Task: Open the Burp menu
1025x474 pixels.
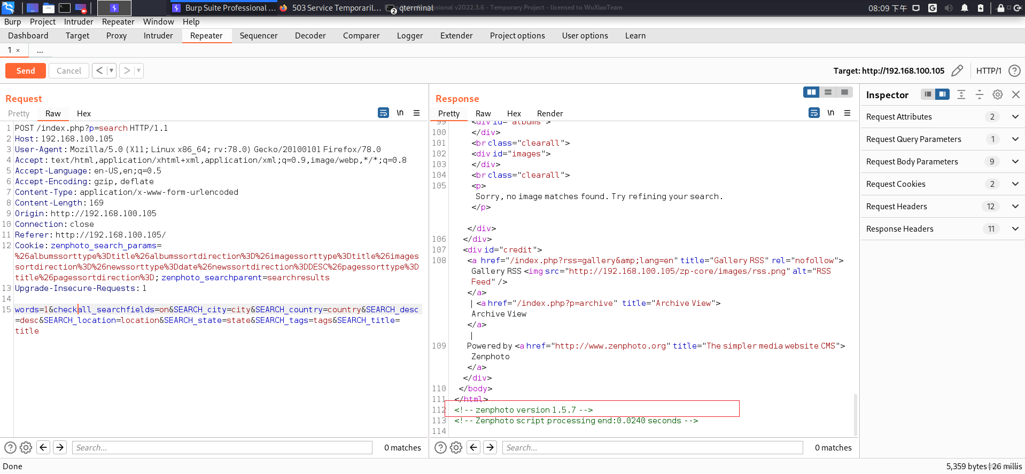Action: pos(13,21)
